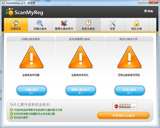Click the blue 扫描注册表 button
The width and height of the screenshot is (160, 128).
click(32, 91)
